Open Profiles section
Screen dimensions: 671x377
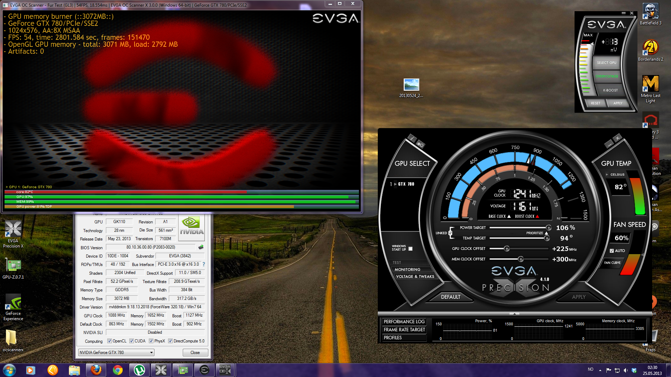pyautogui.click(x=404, y=338)
